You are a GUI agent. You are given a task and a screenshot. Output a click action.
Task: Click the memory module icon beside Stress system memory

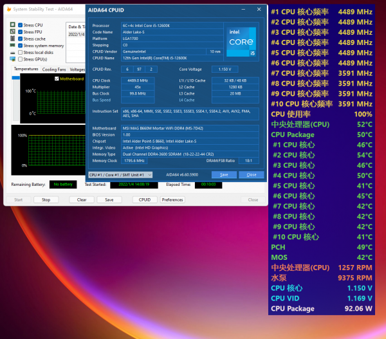point(13,45)
